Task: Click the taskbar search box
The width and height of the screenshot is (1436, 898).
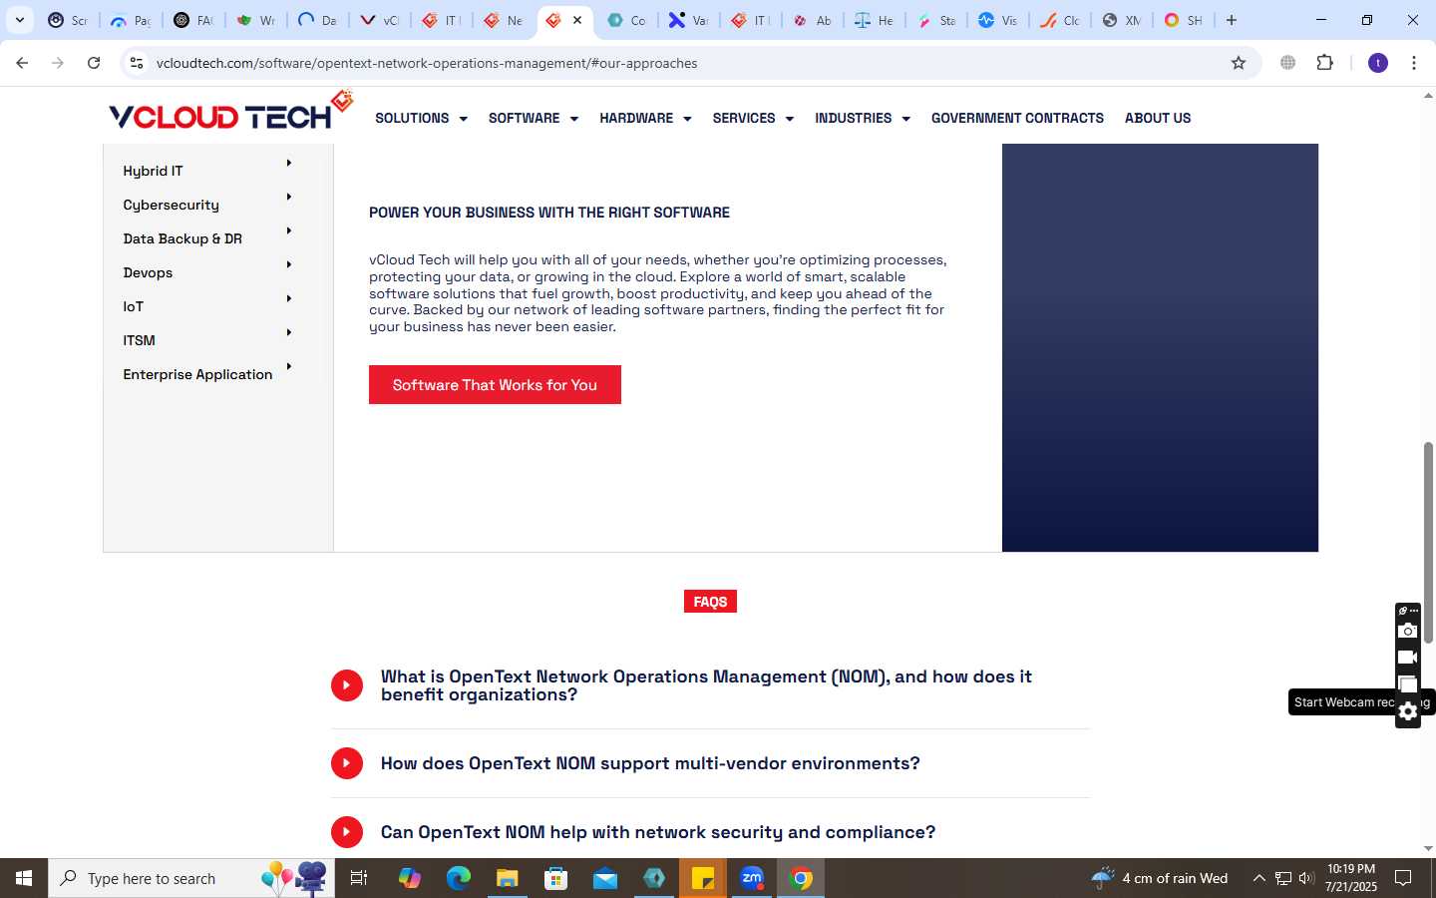Action: 191,878
